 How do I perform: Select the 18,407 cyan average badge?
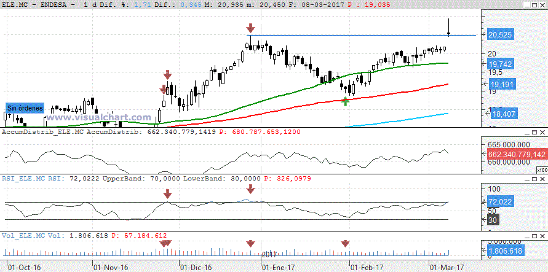pyautogui.click(x=505, y=114)
